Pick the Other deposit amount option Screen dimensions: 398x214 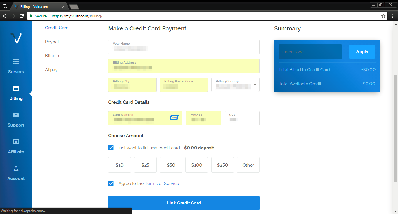(x=248, y=165)
